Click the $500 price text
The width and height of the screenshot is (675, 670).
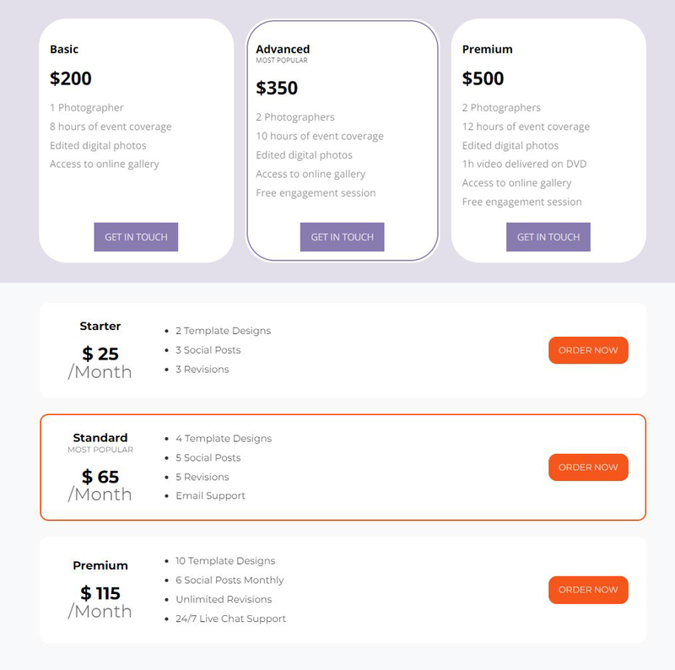point(483,78)
